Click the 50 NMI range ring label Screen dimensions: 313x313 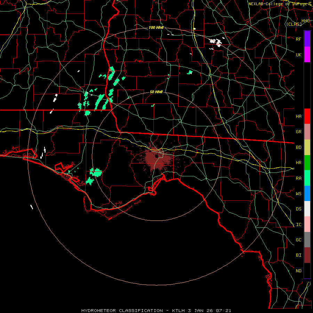pos(156,92)
